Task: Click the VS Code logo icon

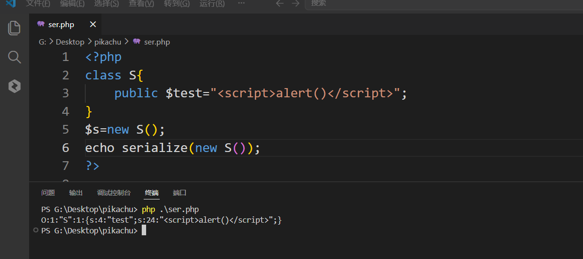Action: (x=10, y=3)
